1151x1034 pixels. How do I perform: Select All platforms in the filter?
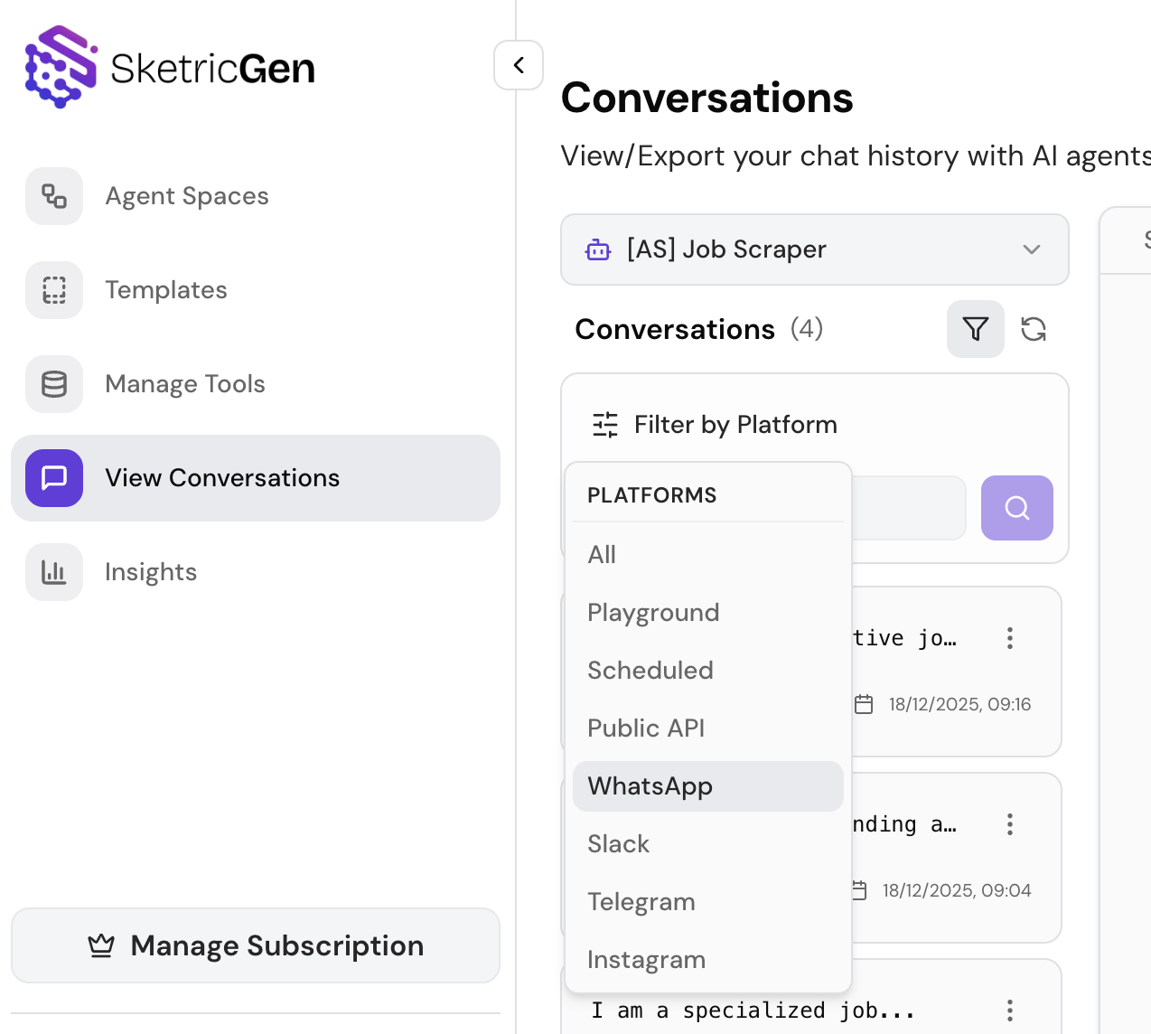click(602, 554)
